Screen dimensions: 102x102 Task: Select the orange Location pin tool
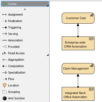[25, 85]
